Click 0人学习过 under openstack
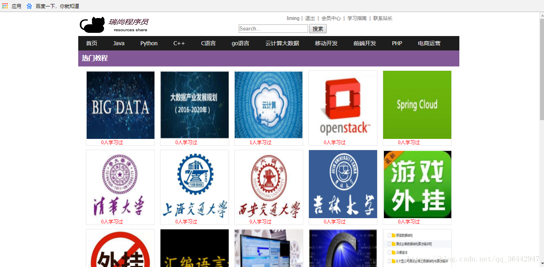 pyautogui.click(x=335, y=143)
